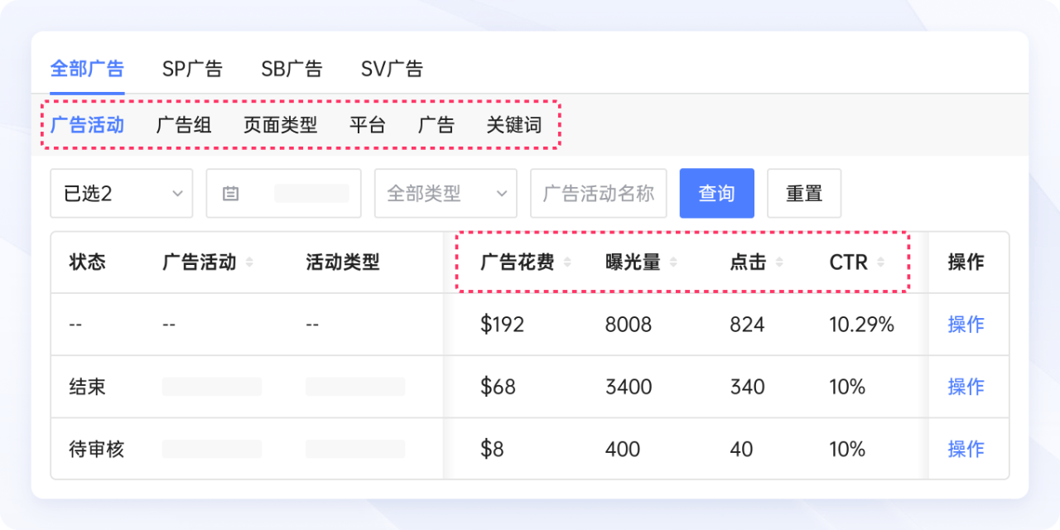Click the 操作 column header
Viewport: 1060px width, 530px height.
(966, 263)
